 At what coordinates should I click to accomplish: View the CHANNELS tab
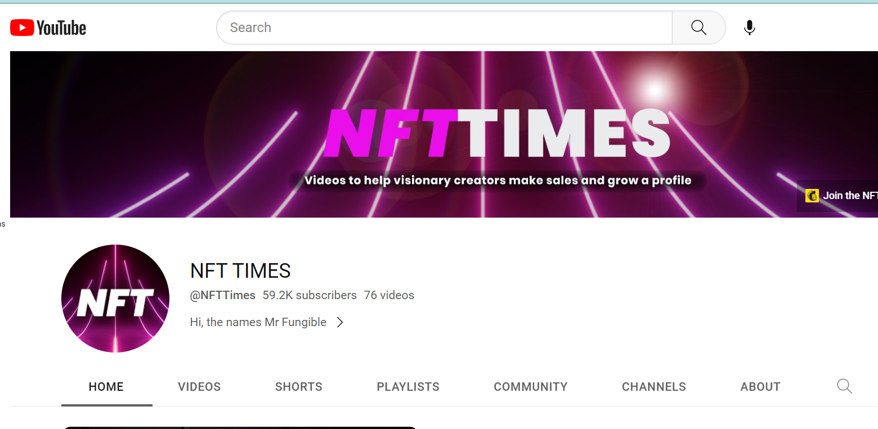654,387
